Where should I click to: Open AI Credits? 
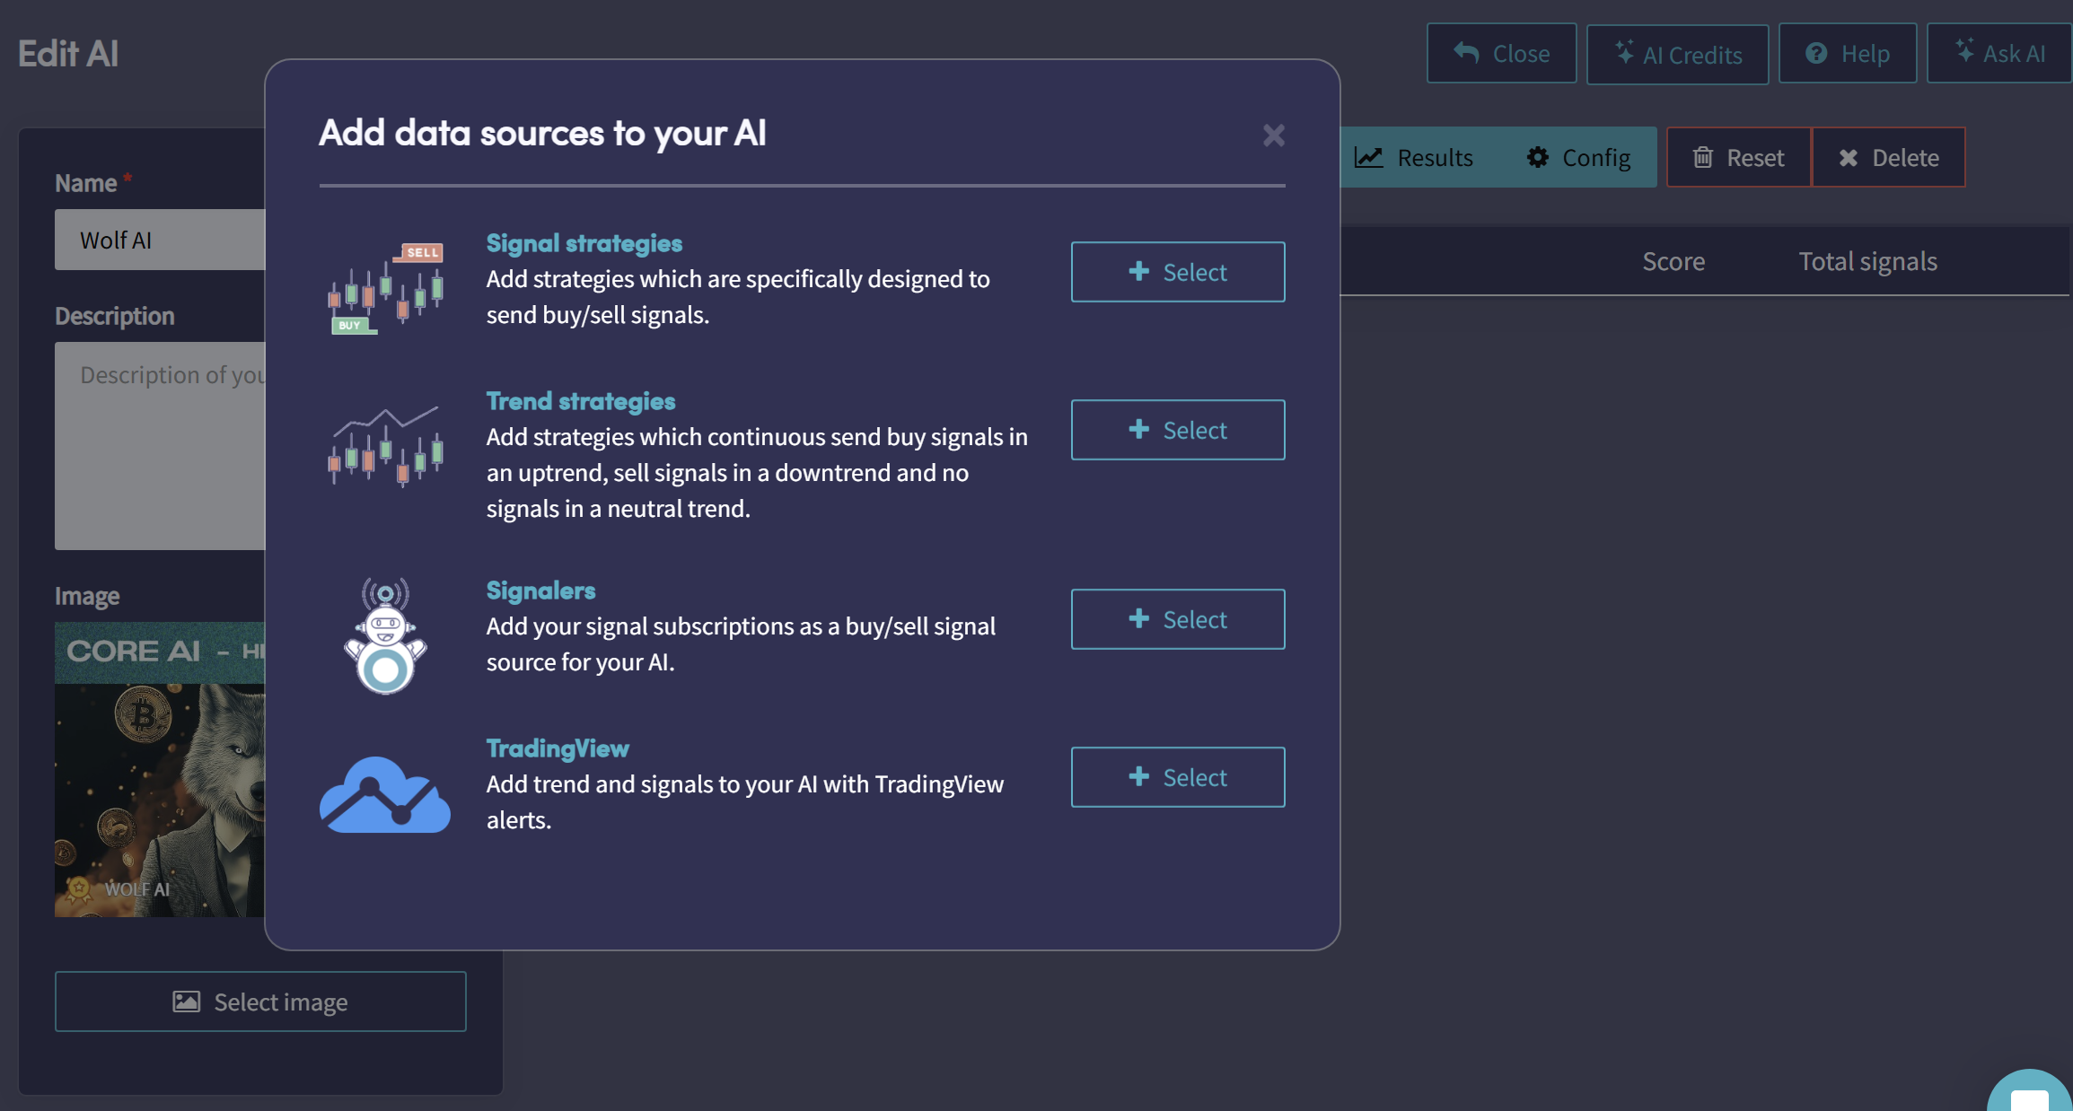coord(1678,55)
